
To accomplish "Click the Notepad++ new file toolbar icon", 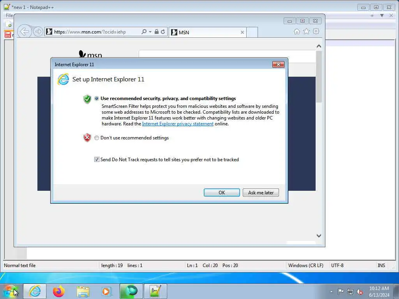I will (9, 25).
